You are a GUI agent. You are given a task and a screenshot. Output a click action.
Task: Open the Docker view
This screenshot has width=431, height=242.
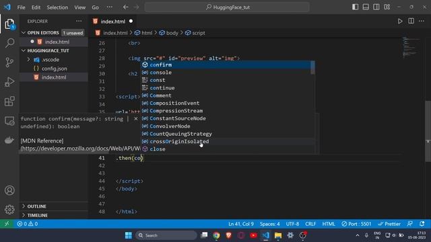(x=9, y=140)
